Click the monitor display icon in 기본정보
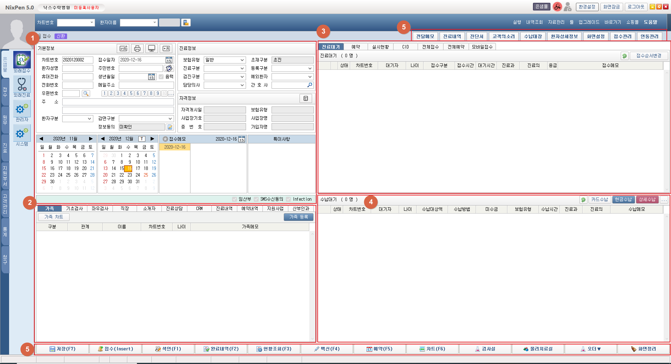This screenshot has height=364, width=671. point(152,49)
